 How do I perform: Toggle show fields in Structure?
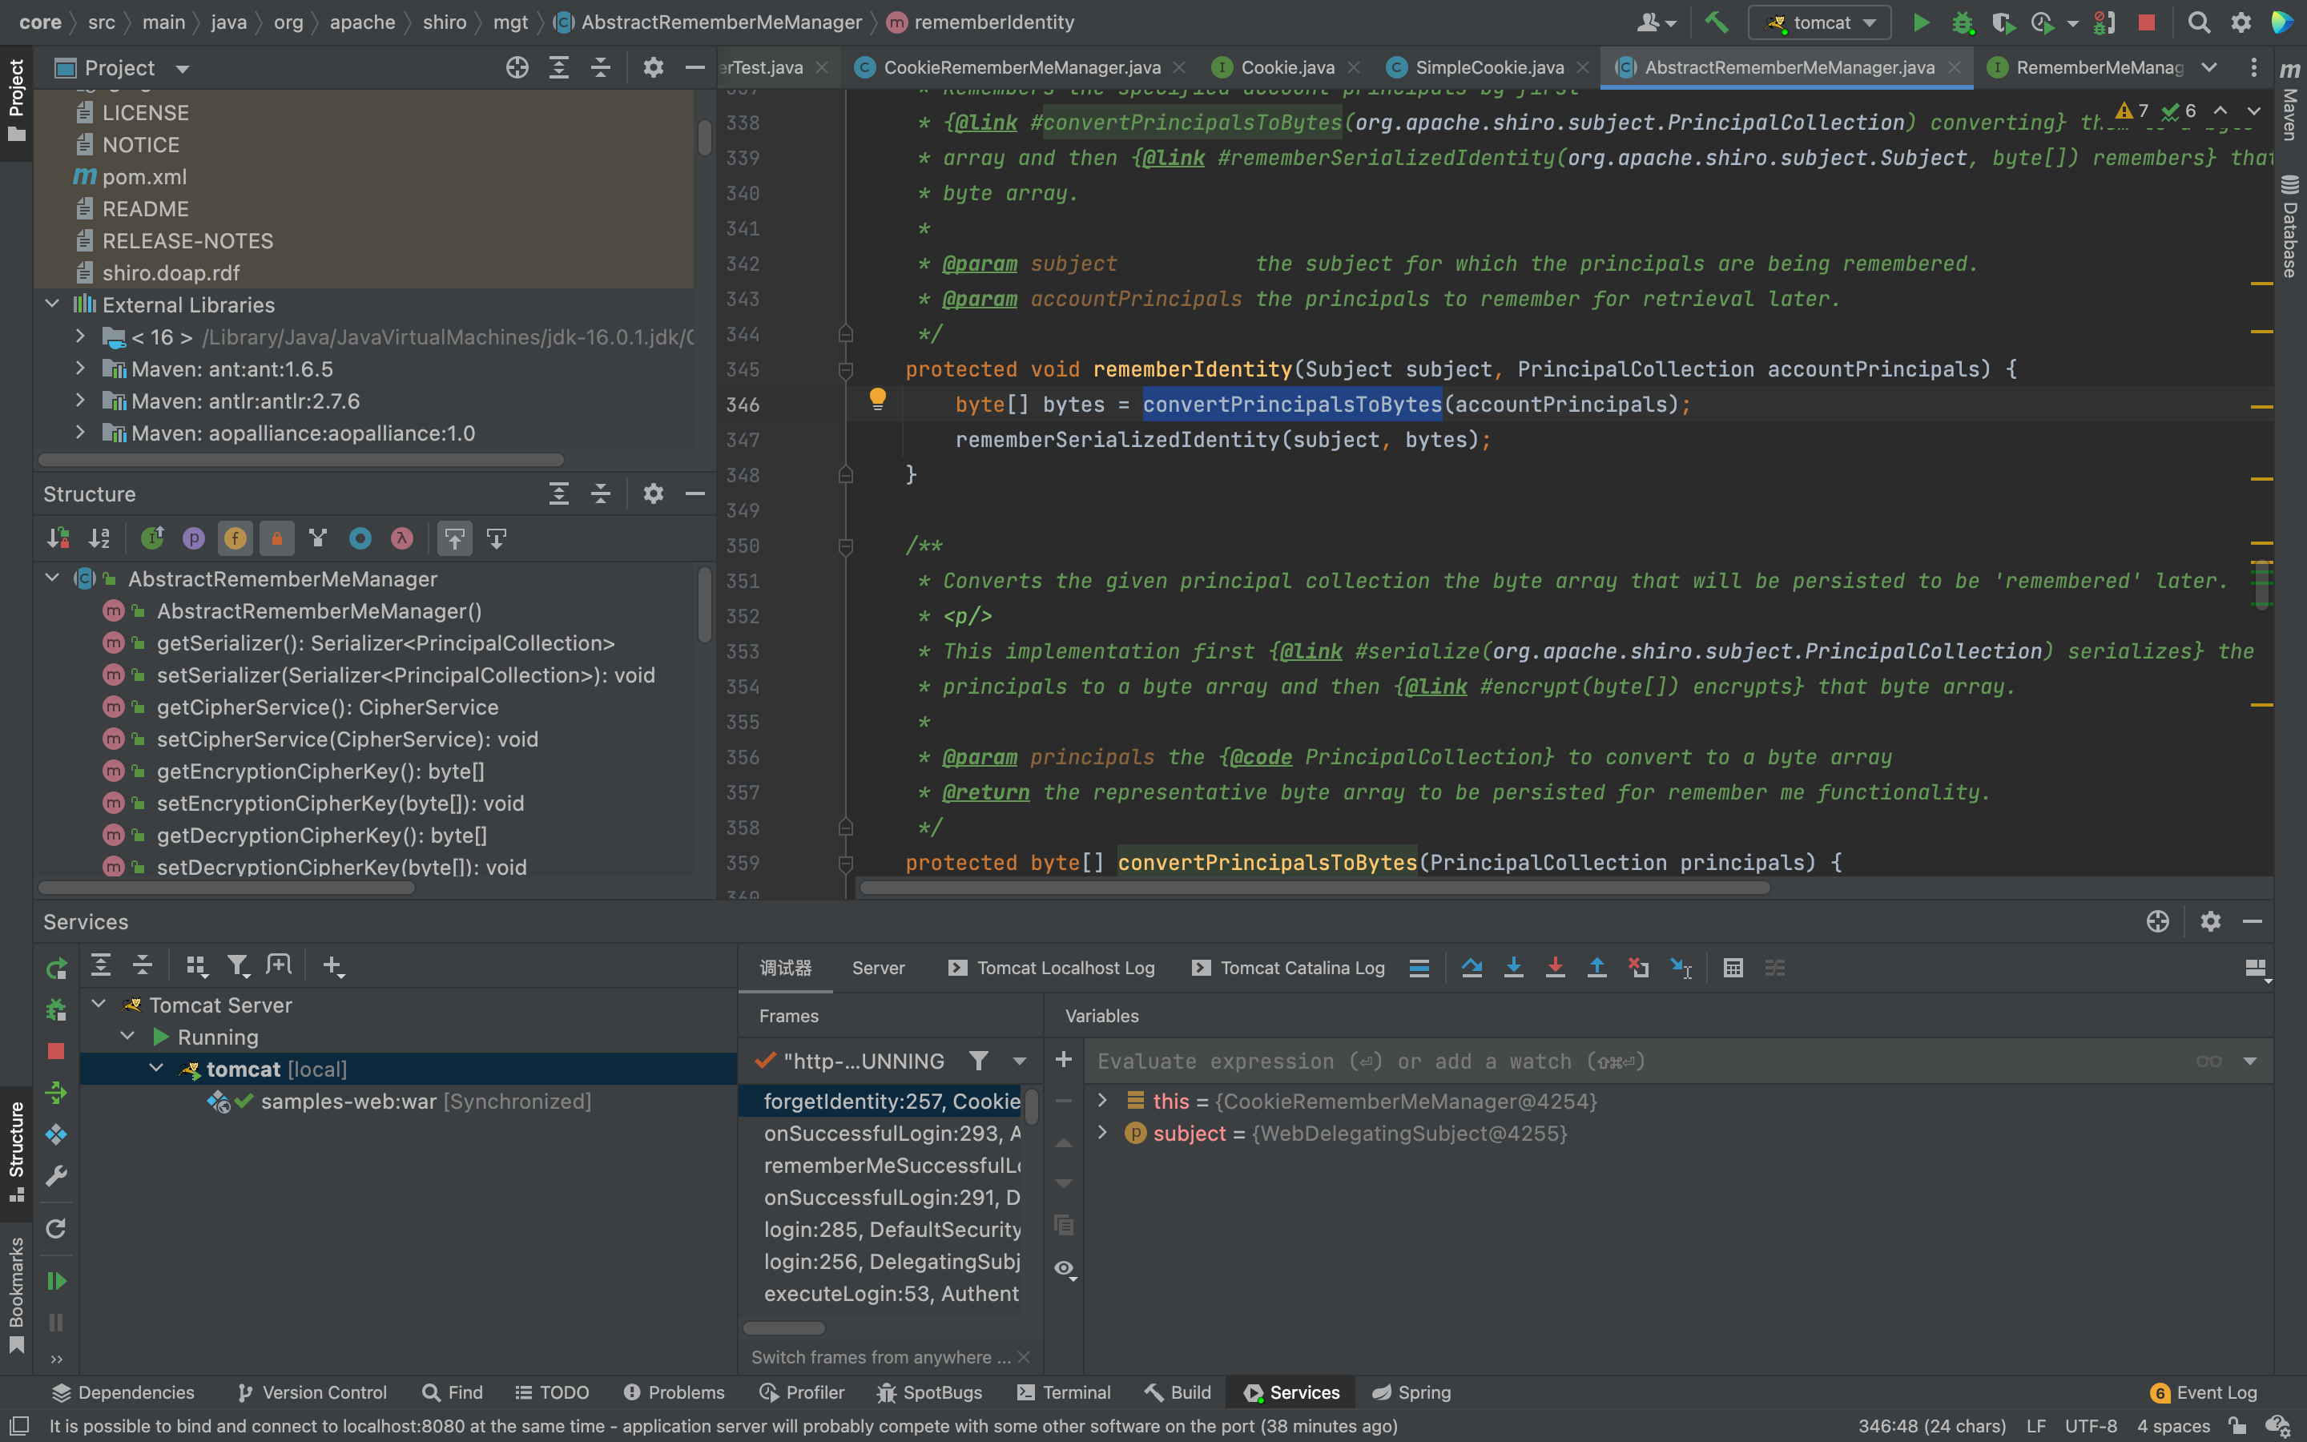click(236, 539)
